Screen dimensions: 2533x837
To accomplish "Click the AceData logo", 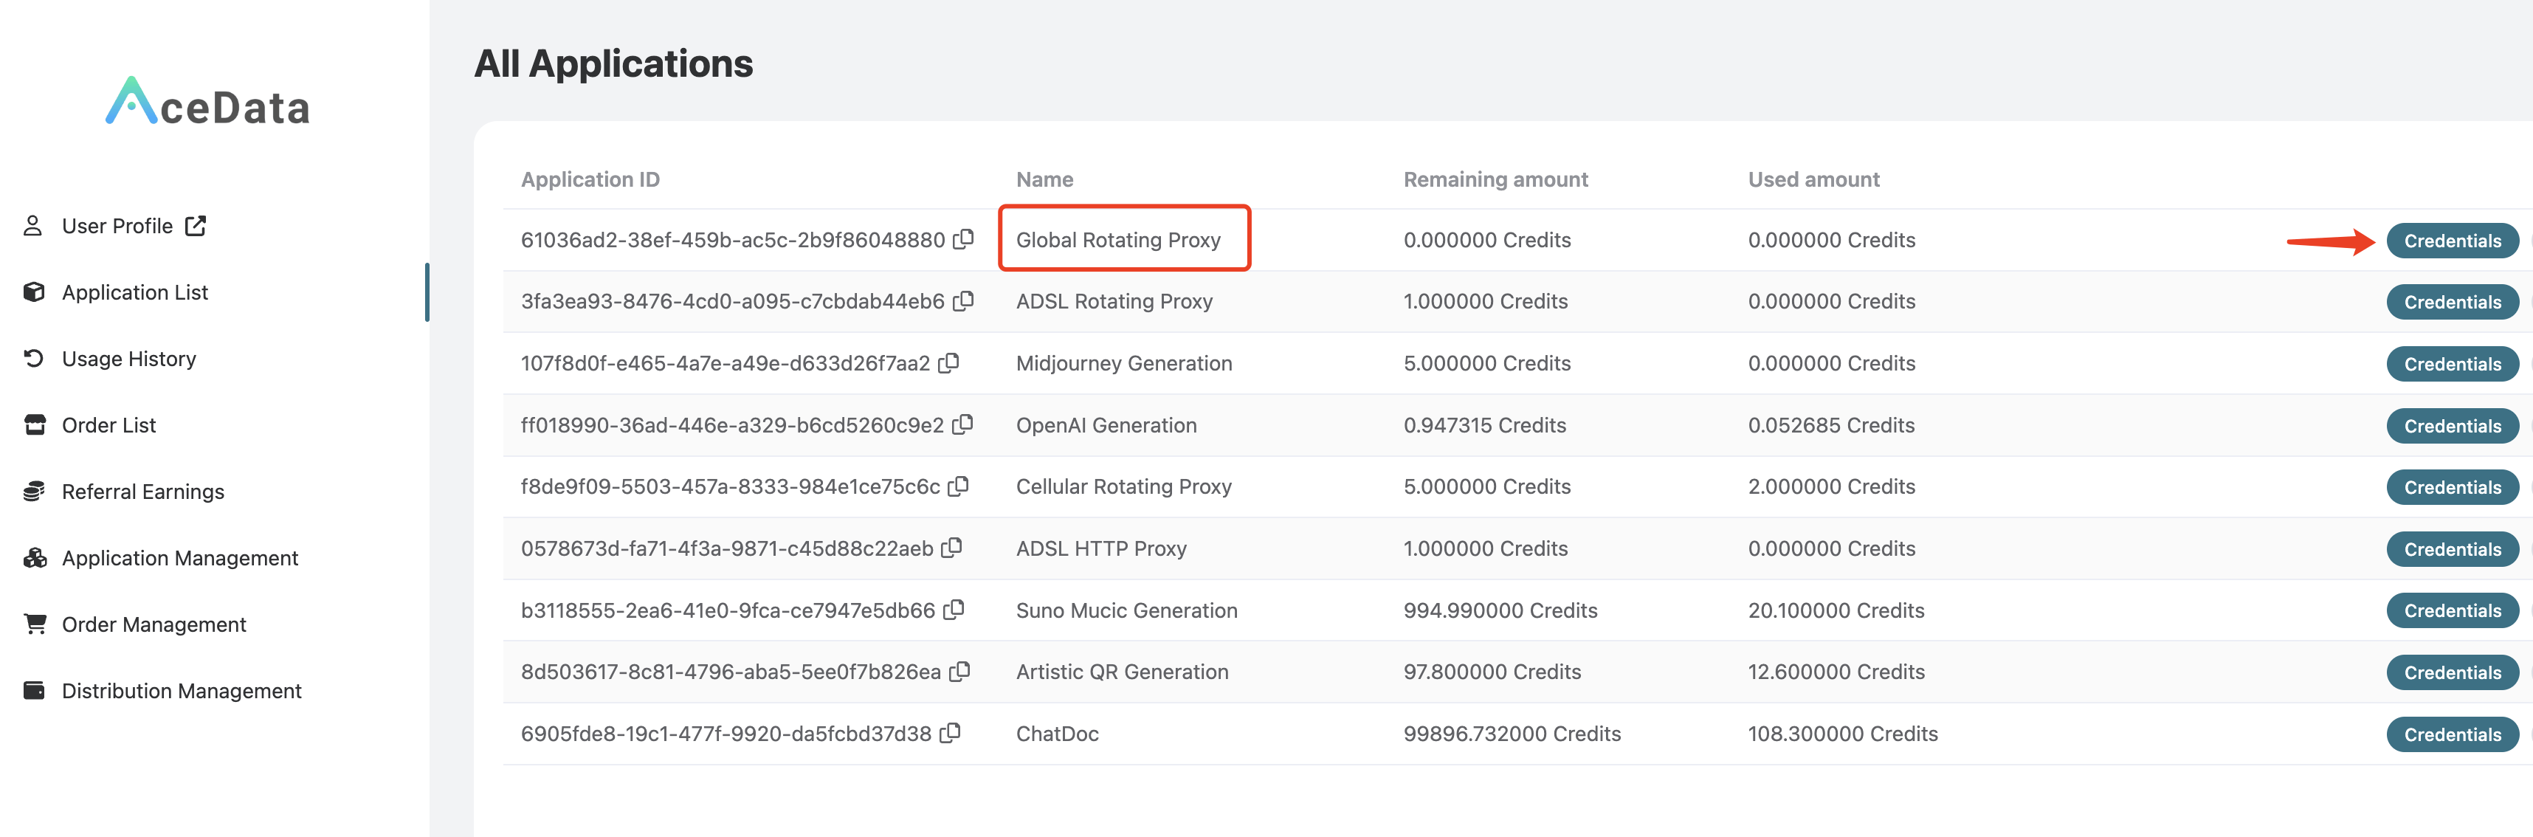I will 207,103.
